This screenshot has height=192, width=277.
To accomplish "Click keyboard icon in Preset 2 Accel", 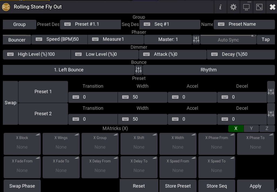I will tap(175, 119).
